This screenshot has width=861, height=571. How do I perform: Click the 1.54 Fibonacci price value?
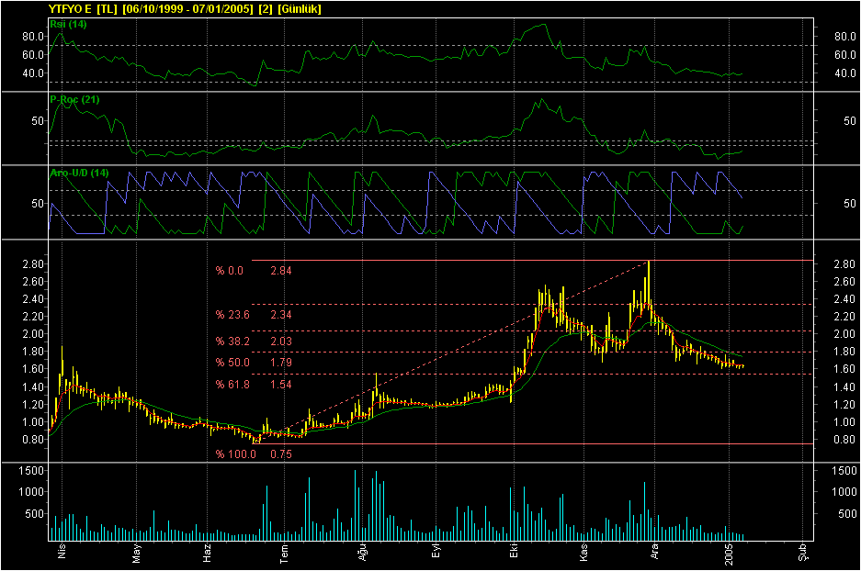point(281,385)
